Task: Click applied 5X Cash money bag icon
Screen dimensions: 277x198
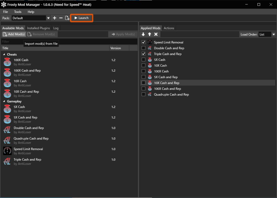Action: [x=150, y=60]
